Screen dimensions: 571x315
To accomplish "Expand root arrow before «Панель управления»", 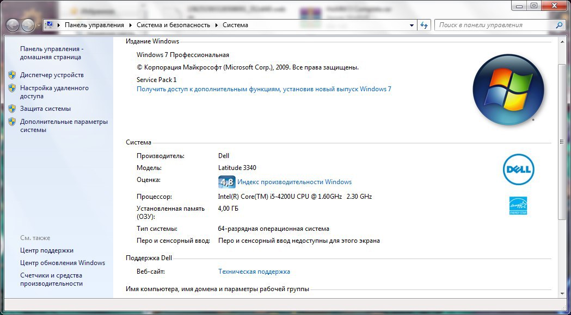I will click(x=59, y=25).
